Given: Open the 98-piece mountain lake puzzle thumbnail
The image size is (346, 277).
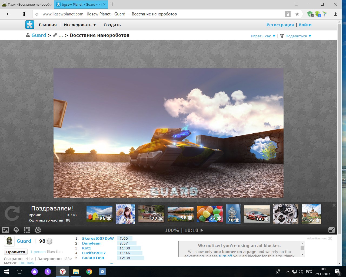Looking at the screenshot, I should coord(181,214).
